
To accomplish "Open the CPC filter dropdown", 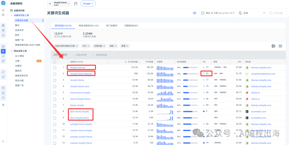I will (x=86, y=46).
